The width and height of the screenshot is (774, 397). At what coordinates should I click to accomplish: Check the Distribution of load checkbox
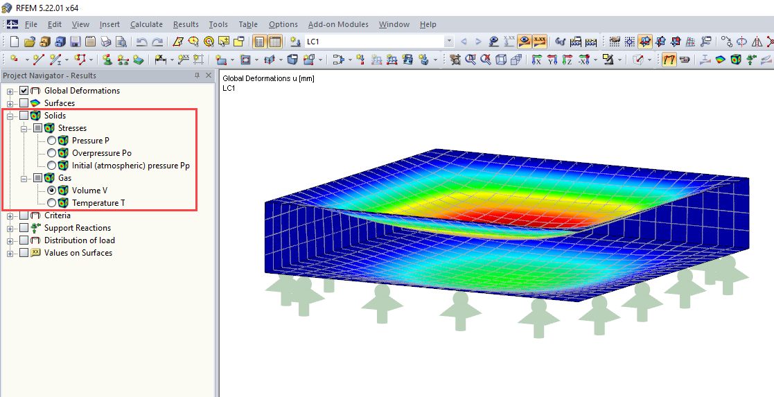(24, 240)
